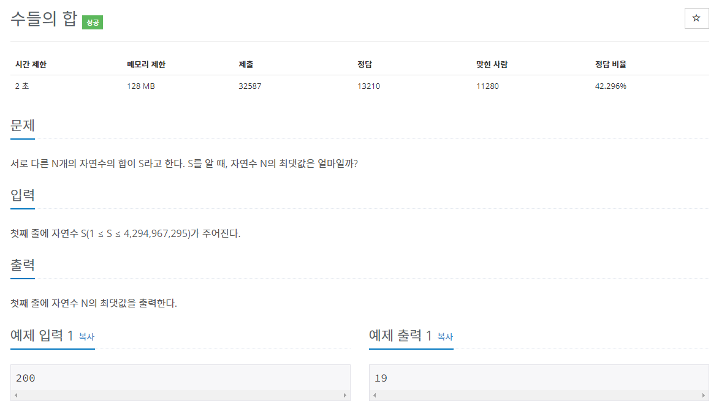Click the 제출 count value 32587

250,86
